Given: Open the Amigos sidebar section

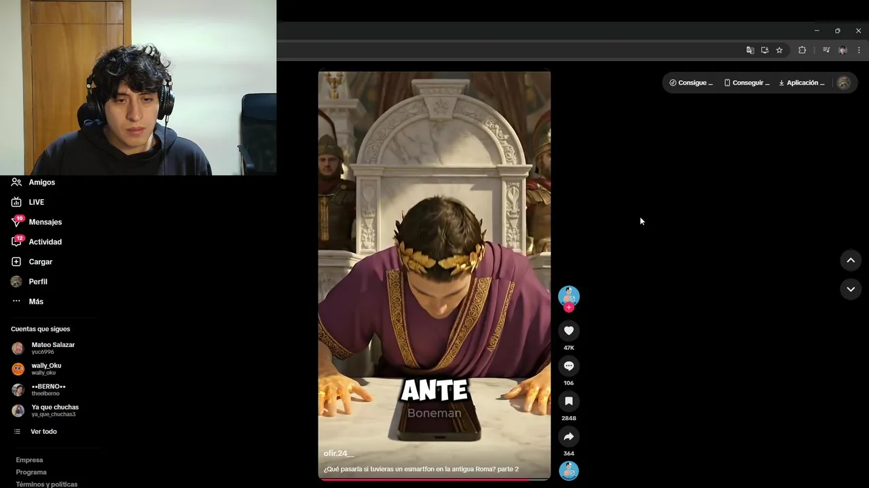Looking at the screenshot, I should click(x=42, y=182).
